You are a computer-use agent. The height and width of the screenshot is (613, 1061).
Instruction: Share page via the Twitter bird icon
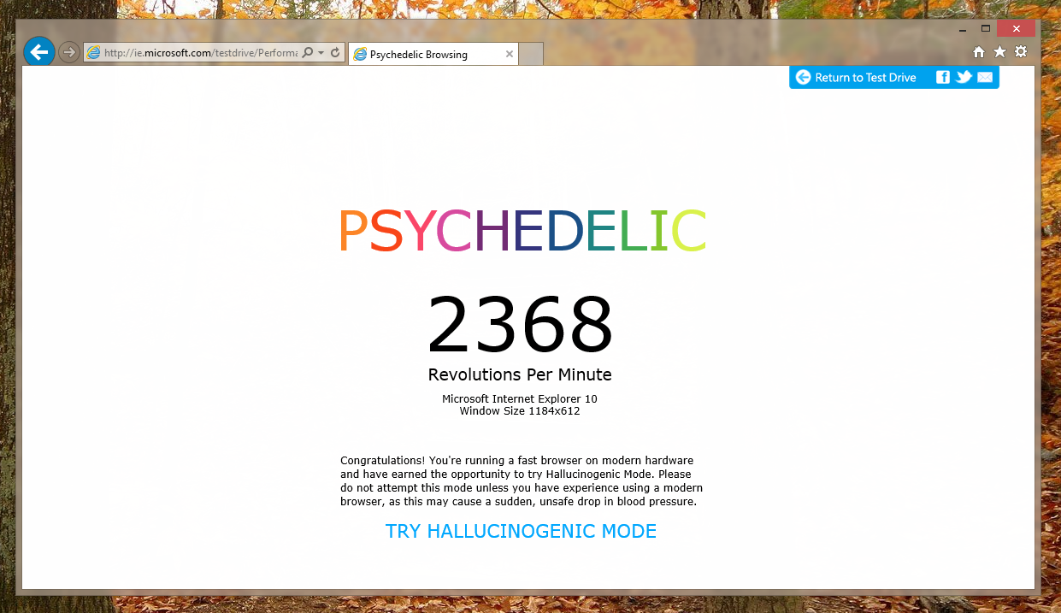point(964,78)
